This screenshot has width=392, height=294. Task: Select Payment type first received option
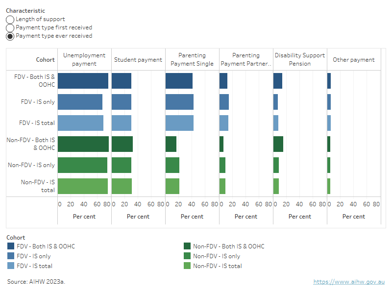click(10, 28)
